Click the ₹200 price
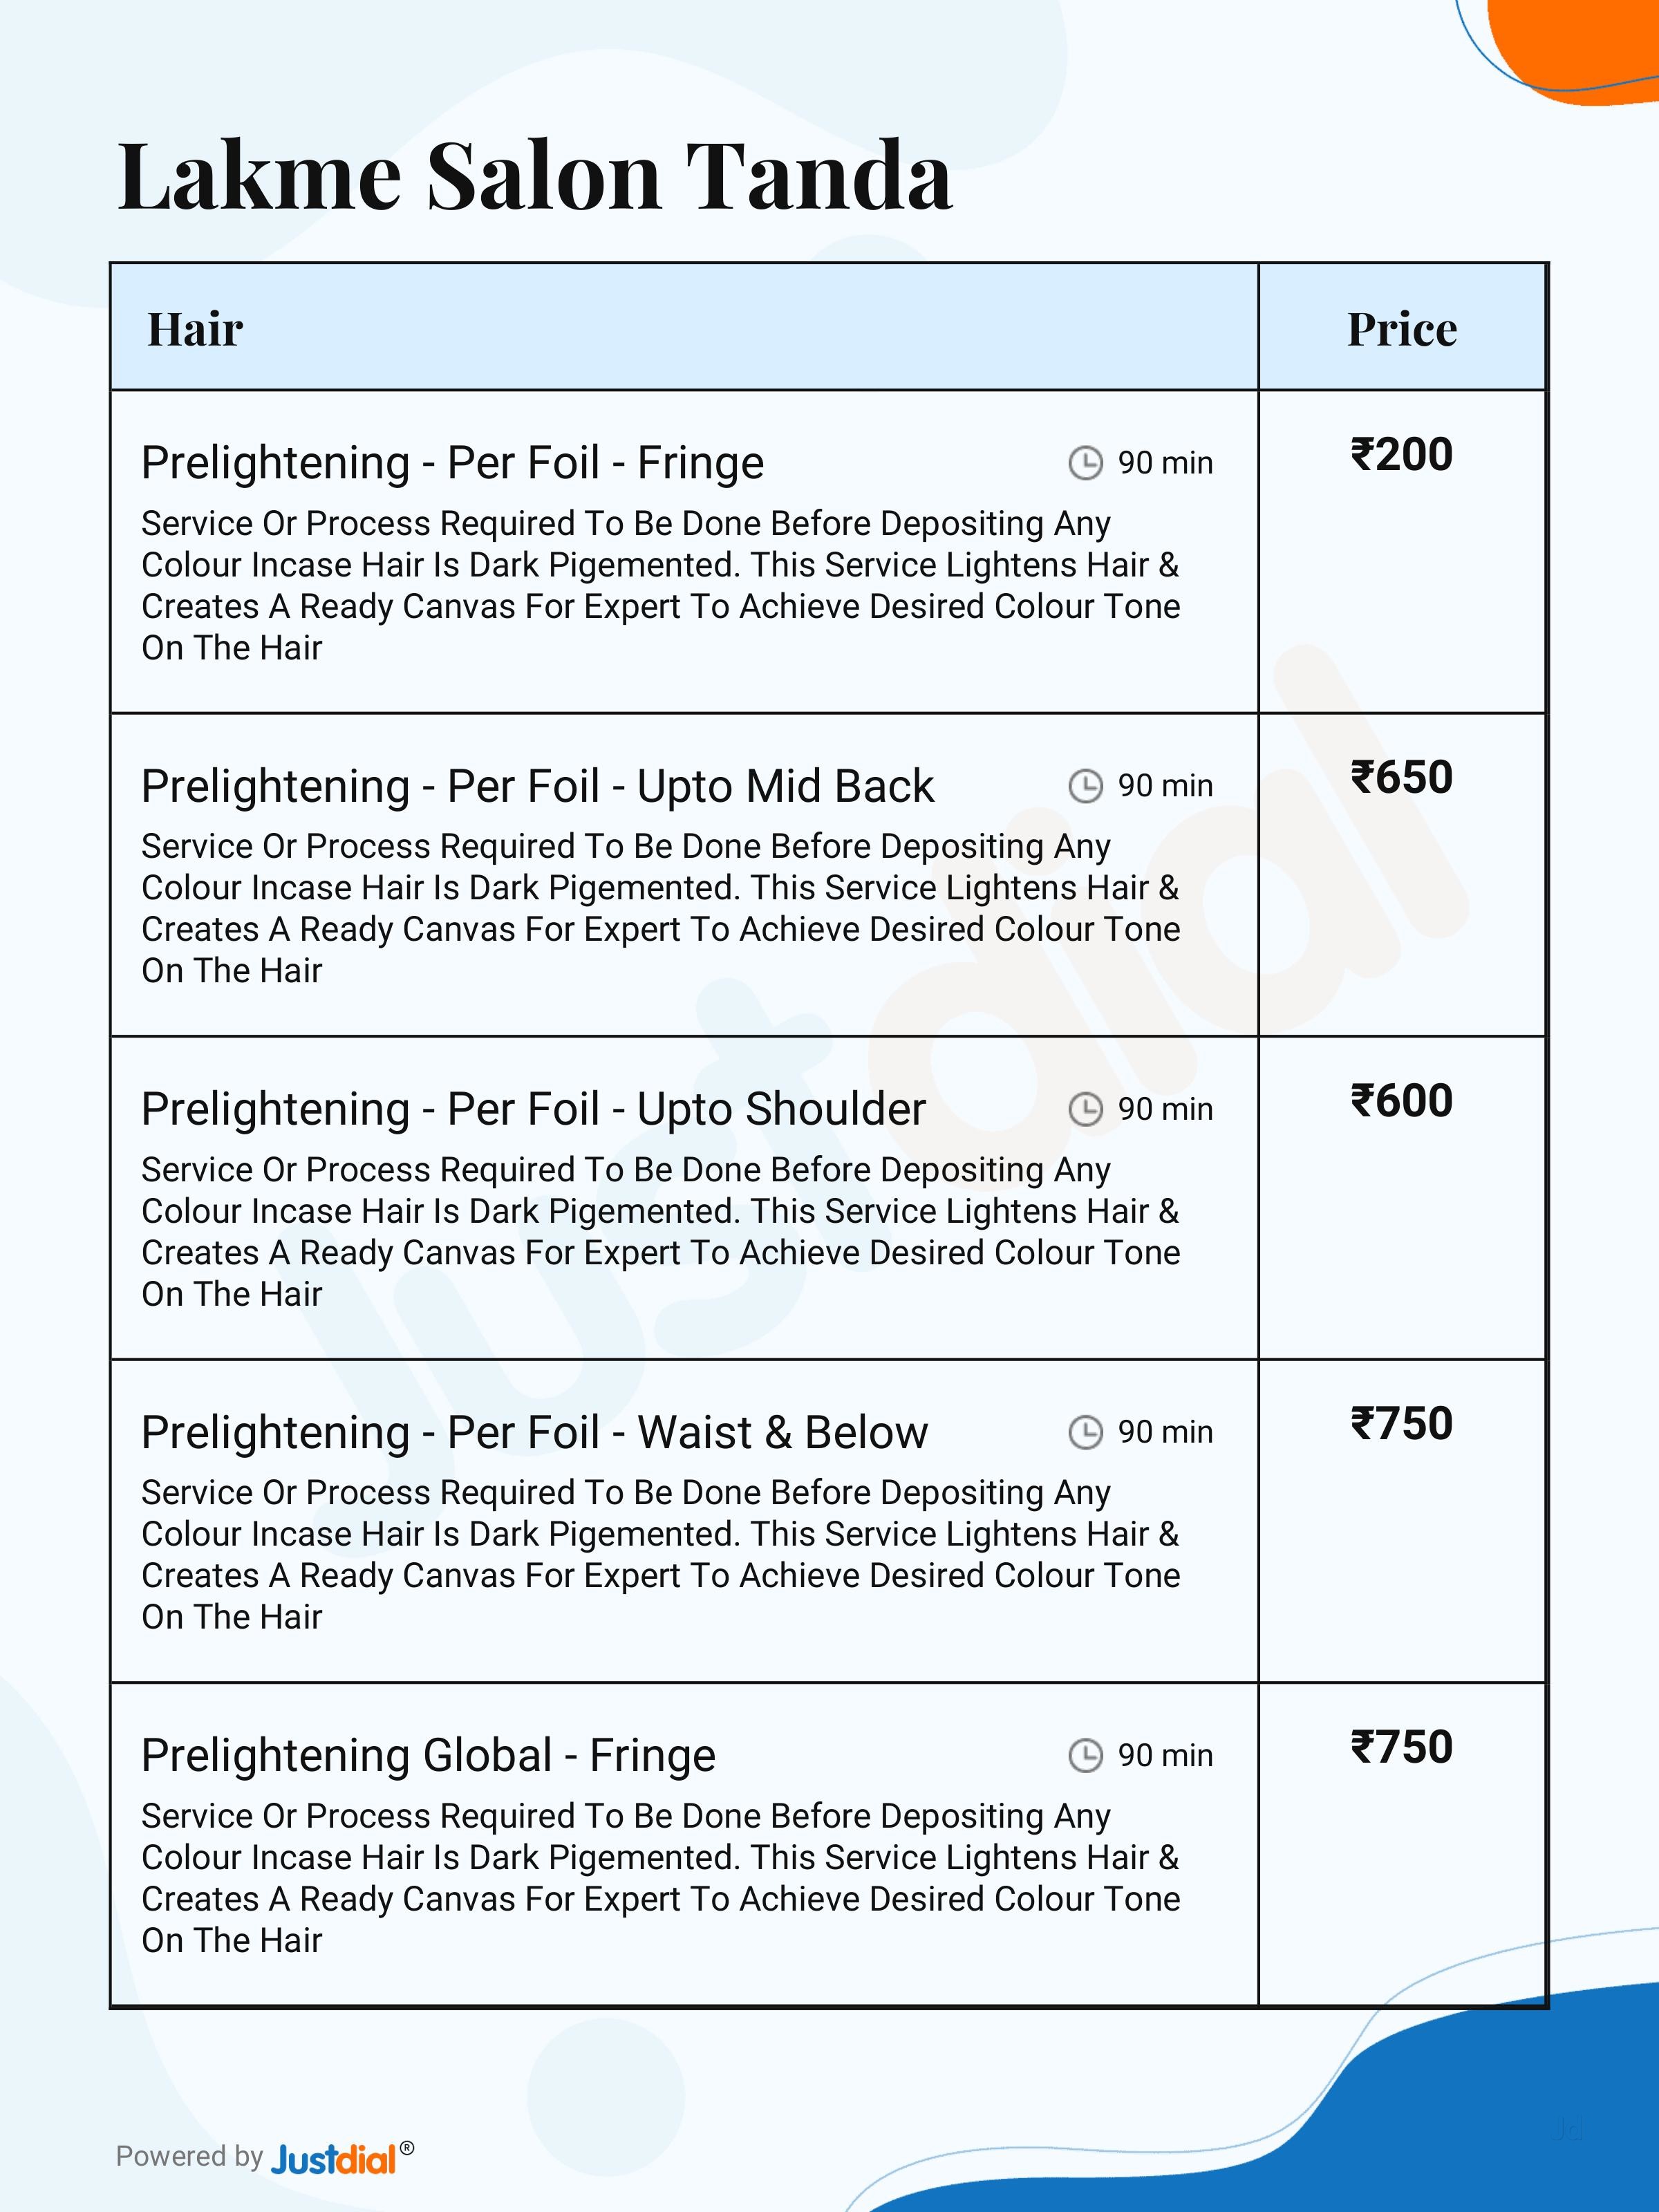 1401,455
